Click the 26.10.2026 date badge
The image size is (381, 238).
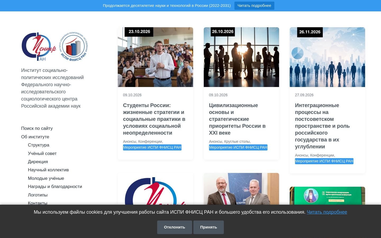coord(223,32)
